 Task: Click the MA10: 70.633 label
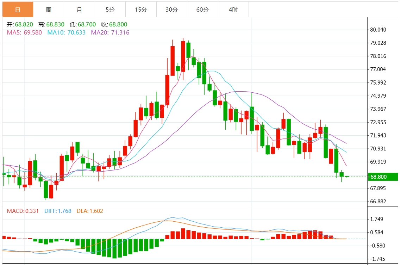[x=66, y=32]
